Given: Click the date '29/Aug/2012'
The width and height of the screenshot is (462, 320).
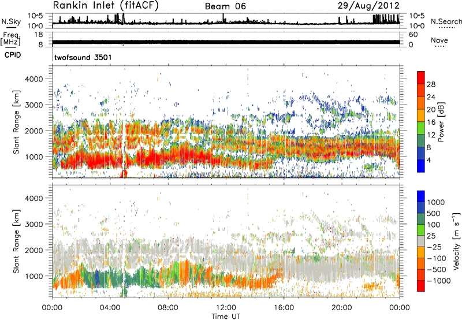Looking at the screenshot, I should [368, 6].
